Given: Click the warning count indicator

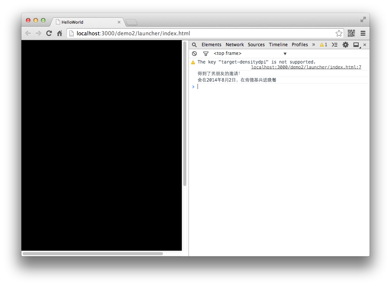Looking at the screenshot, I should point(323,45).
